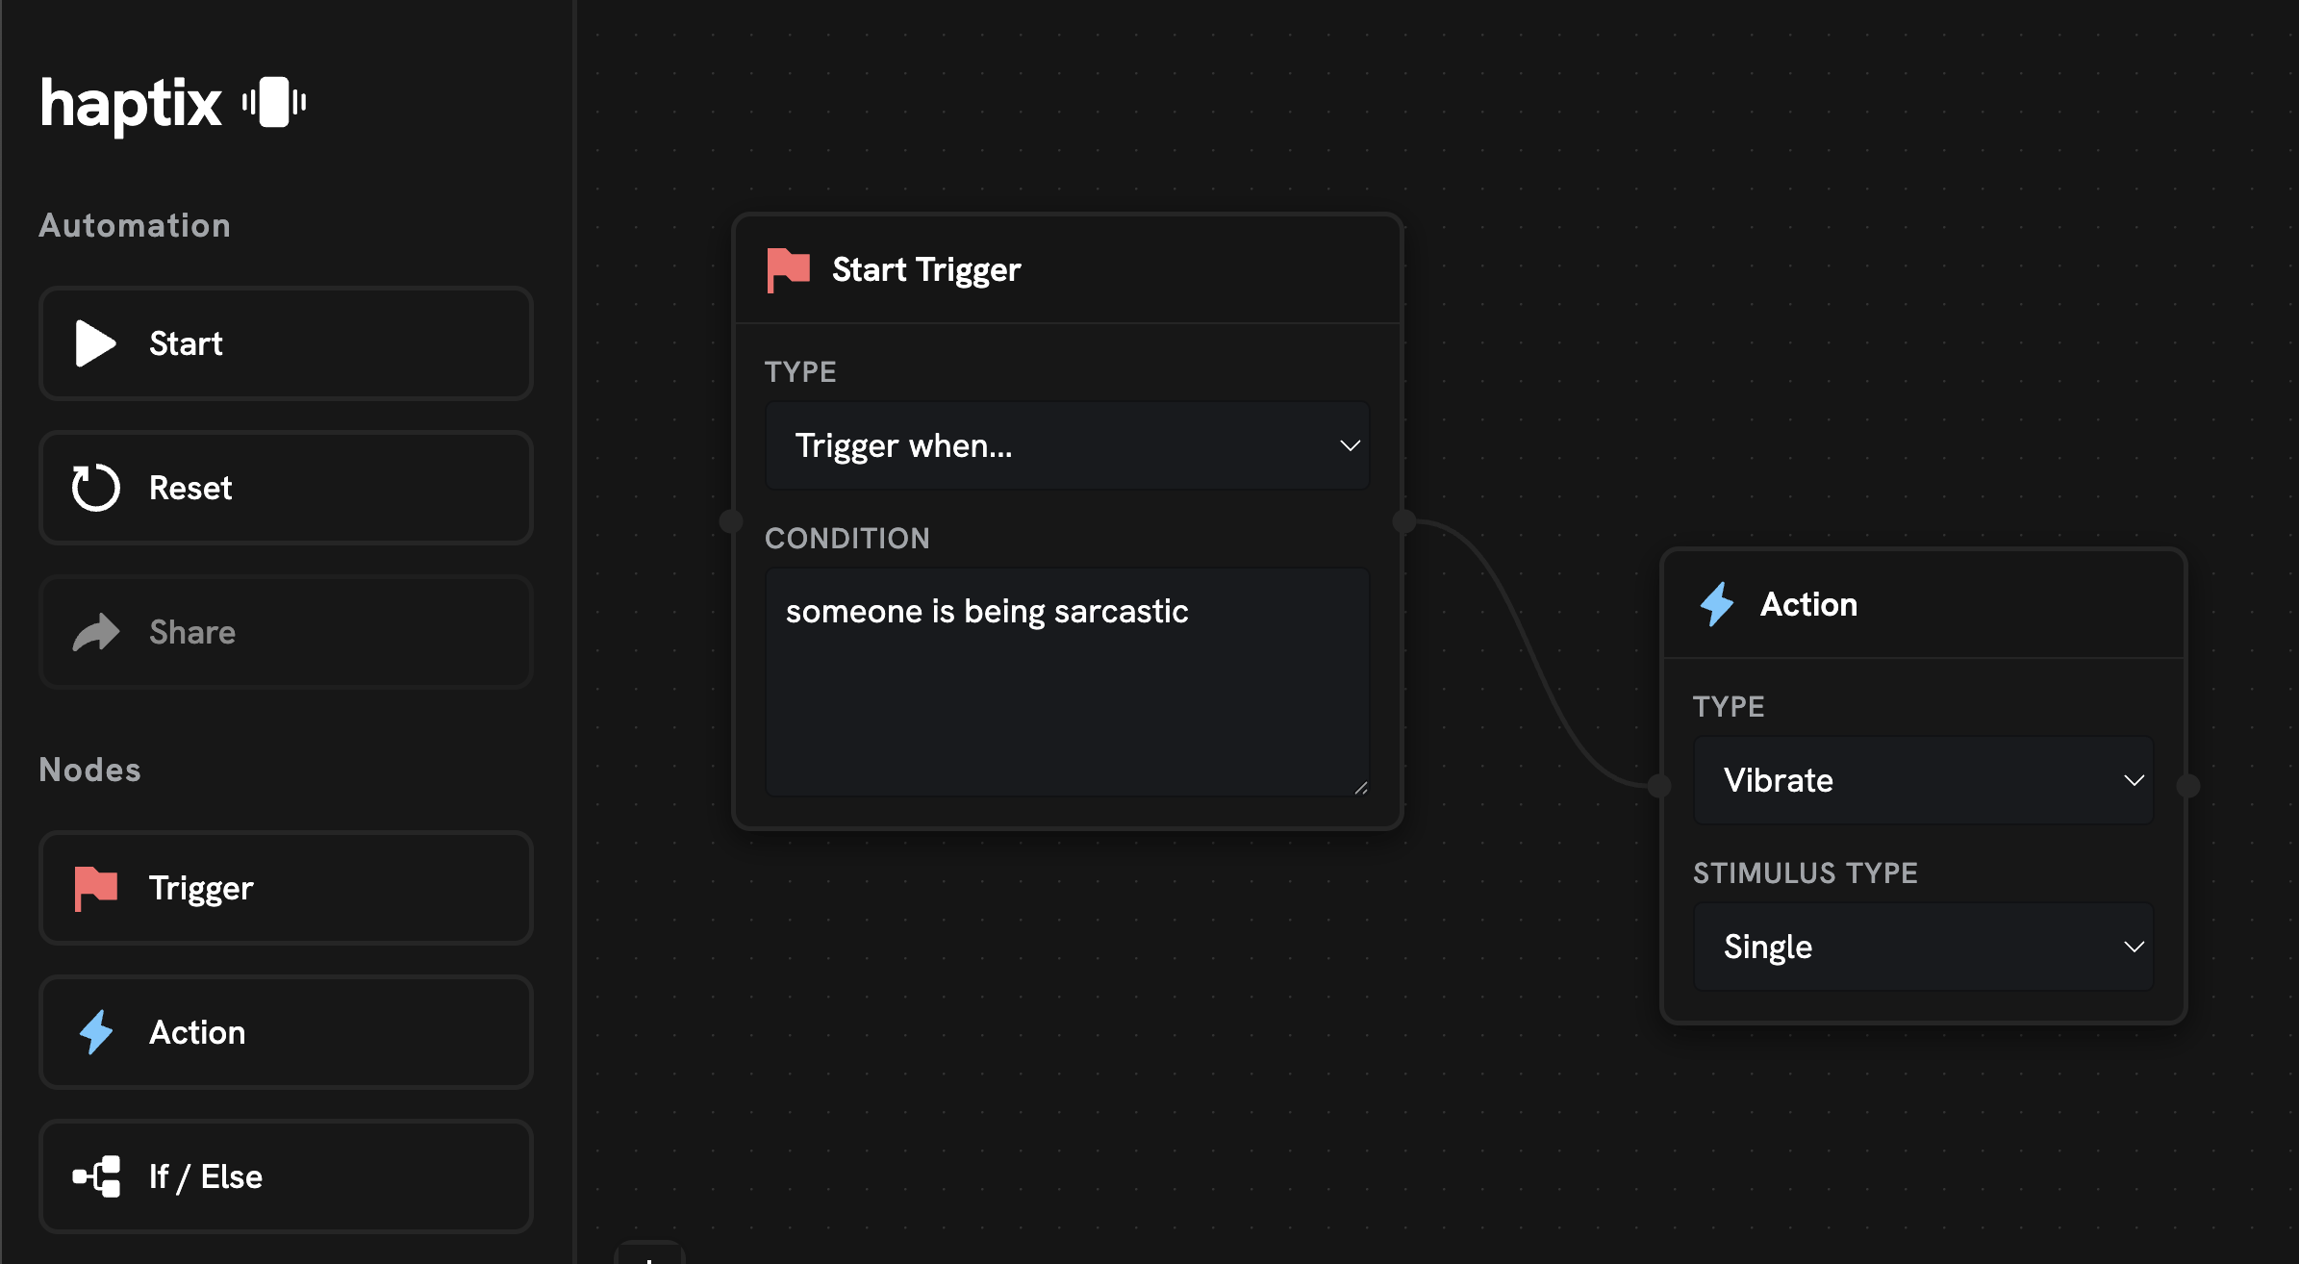Click the Start Trigger output connector dot
2299x1264 pixels.
tap(1404, 521)
